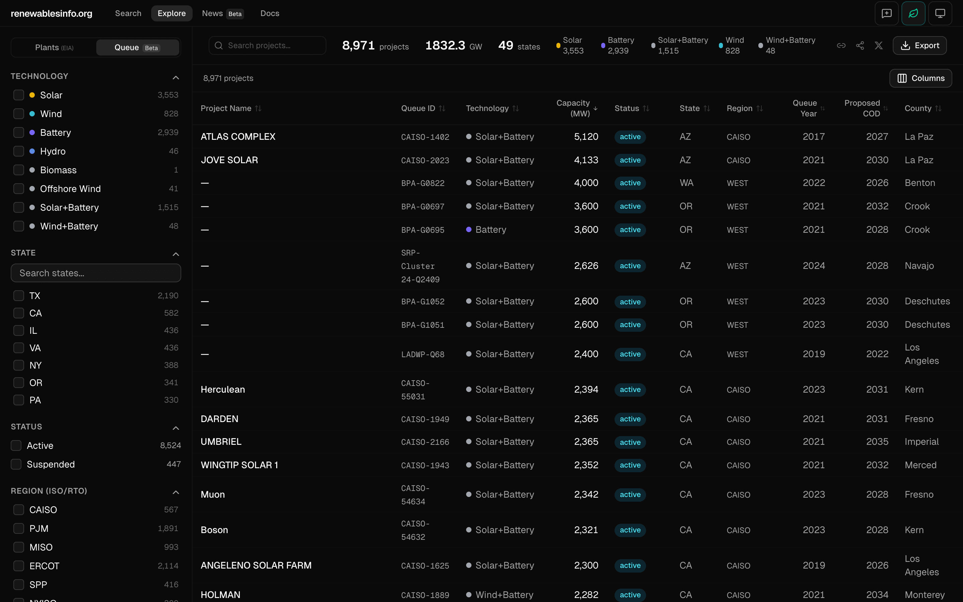Share on X via the X icon
Image resolution: width=963 pixels, height=602 pixels.
pyautogui.click(x=878, y=45)
